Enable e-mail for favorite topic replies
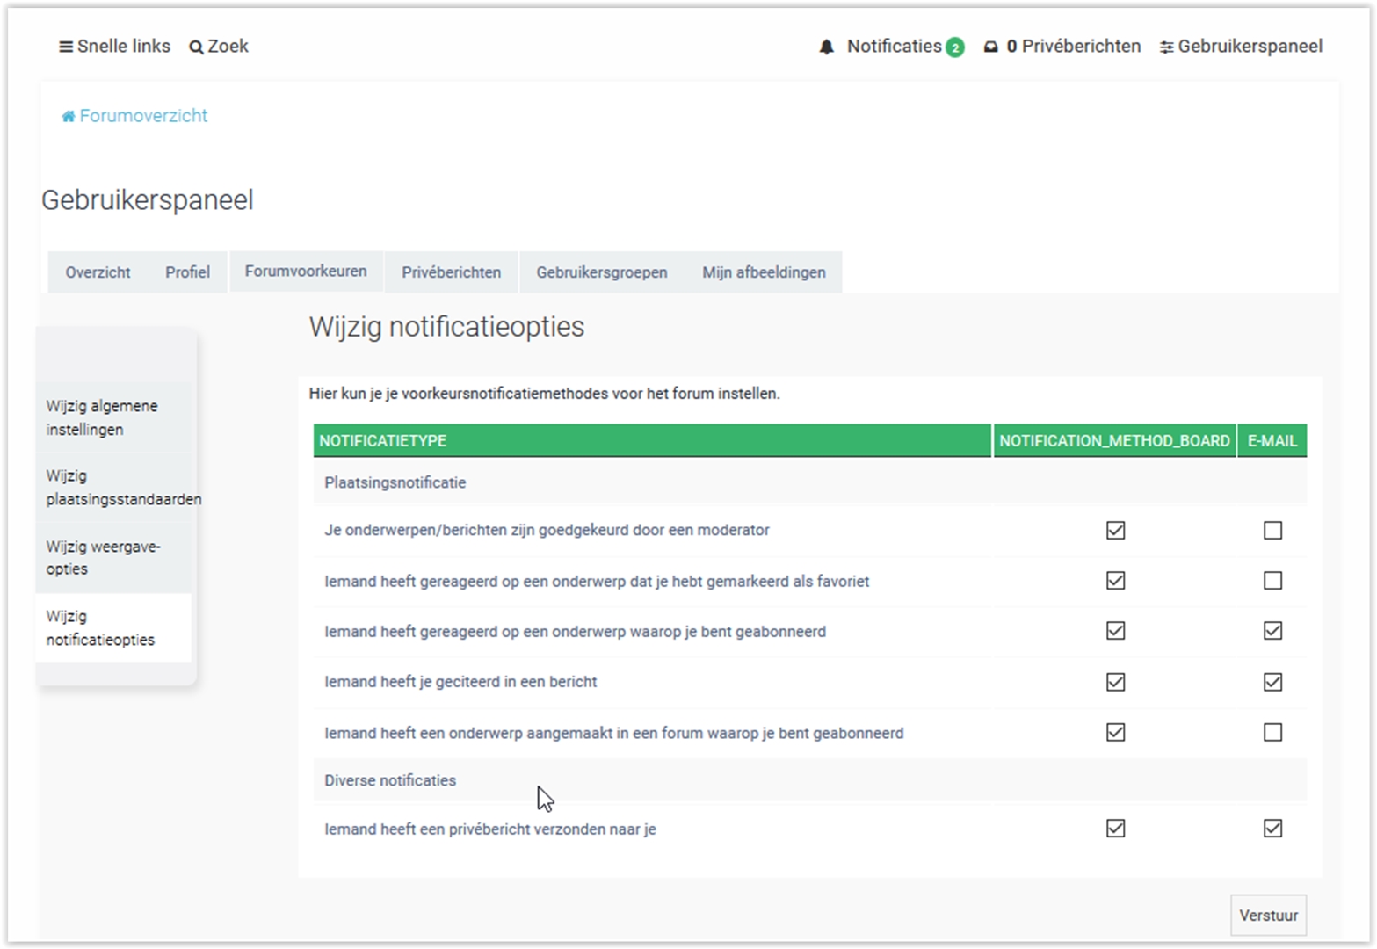Screen dimensions: 1377x949 click(1272, 581)
